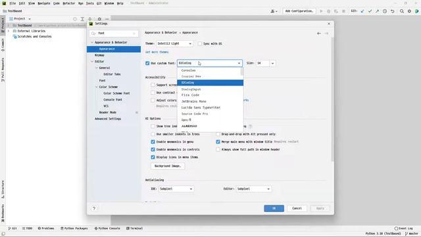Click expand all icon in Project panel

(x=82, y=19)
